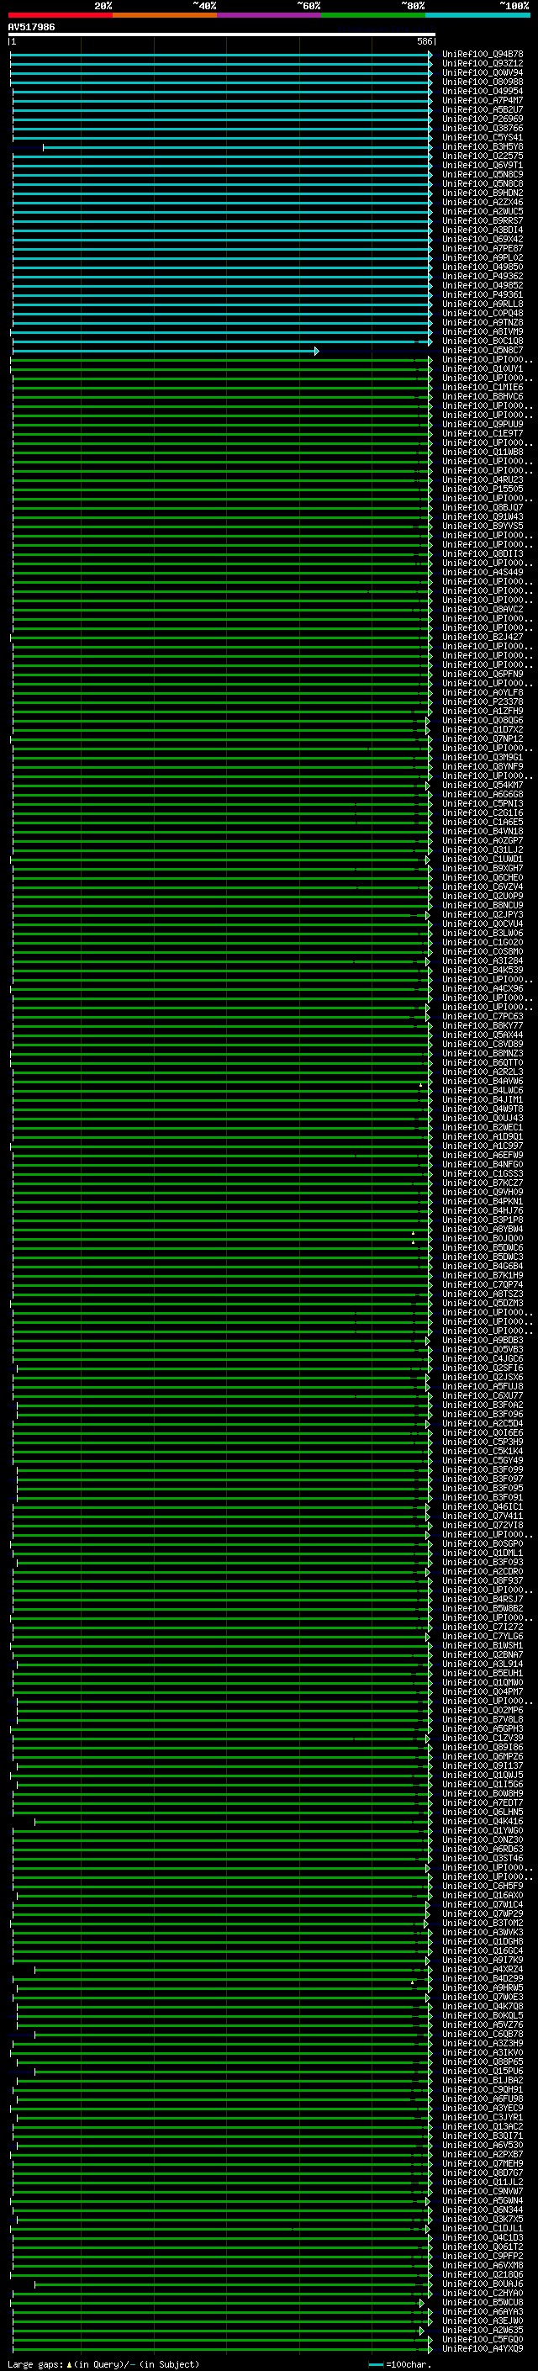Image resolution: width=538 pixels, height=2371 pixels.
Task: Click the short cyan alignment bar for Q5N8C7
Action: coord(166,351)
